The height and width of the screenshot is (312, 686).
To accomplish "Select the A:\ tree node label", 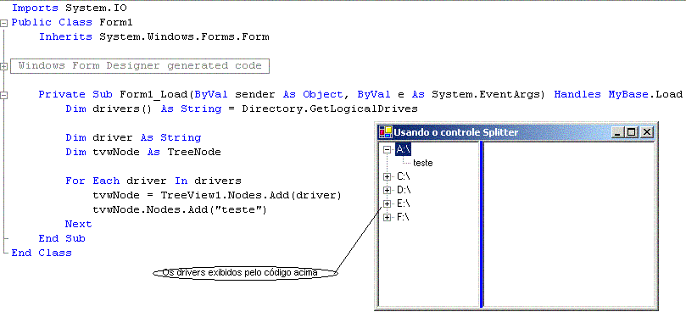I will click(403, 149).
